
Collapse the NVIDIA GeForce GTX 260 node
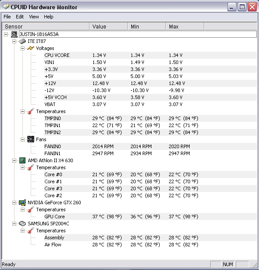(x=14, y=202)
